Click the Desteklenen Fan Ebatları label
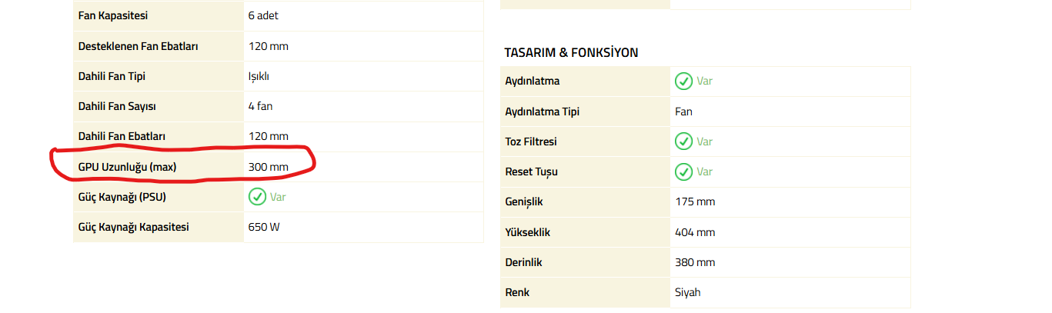This screenshot has height=313, width=1052. click(x=139, y=46)
